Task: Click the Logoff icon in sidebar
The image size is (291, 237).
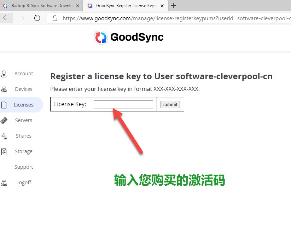Action: [x=4, y=183]
